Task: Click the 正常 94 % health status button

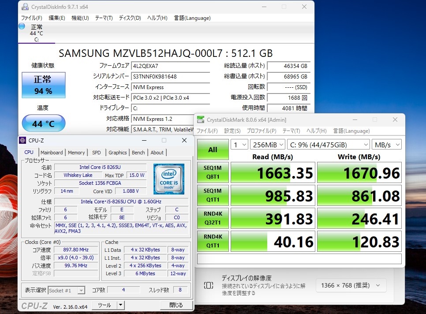Action: [44, 85]
